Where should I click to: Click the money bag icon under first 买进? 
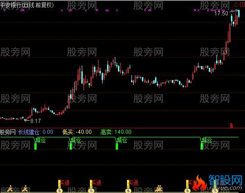pos(59,190)
